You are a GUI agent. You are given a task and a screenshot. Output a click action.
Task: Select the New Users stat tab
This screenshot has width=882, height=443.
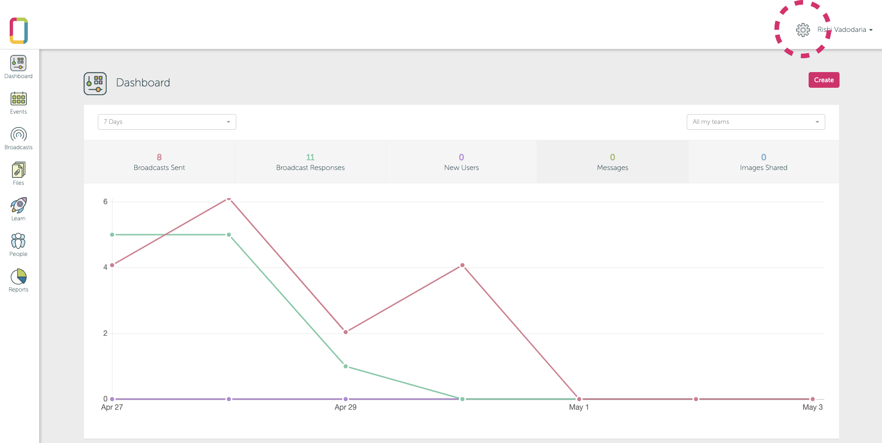[x=462, y=162]
